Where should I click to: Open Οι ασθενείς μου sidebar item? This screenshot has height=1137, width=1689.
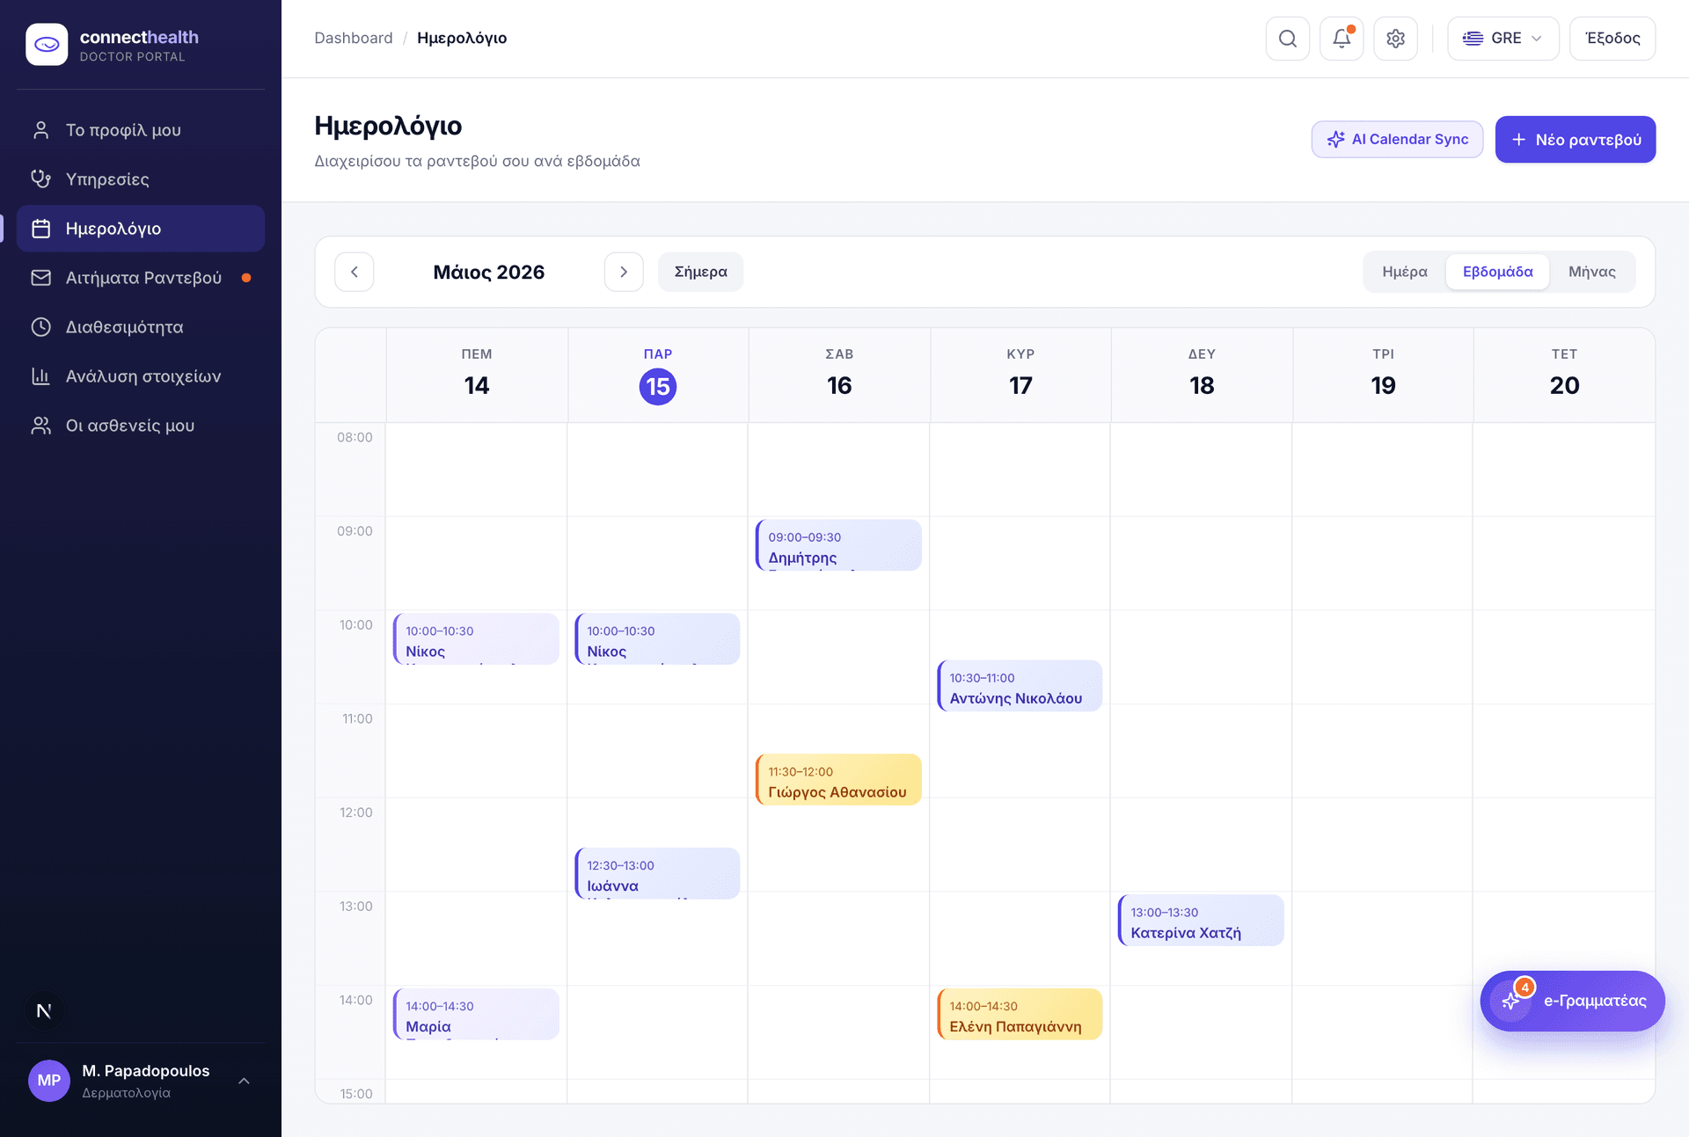pyautogui.click(x=141, y=426)
